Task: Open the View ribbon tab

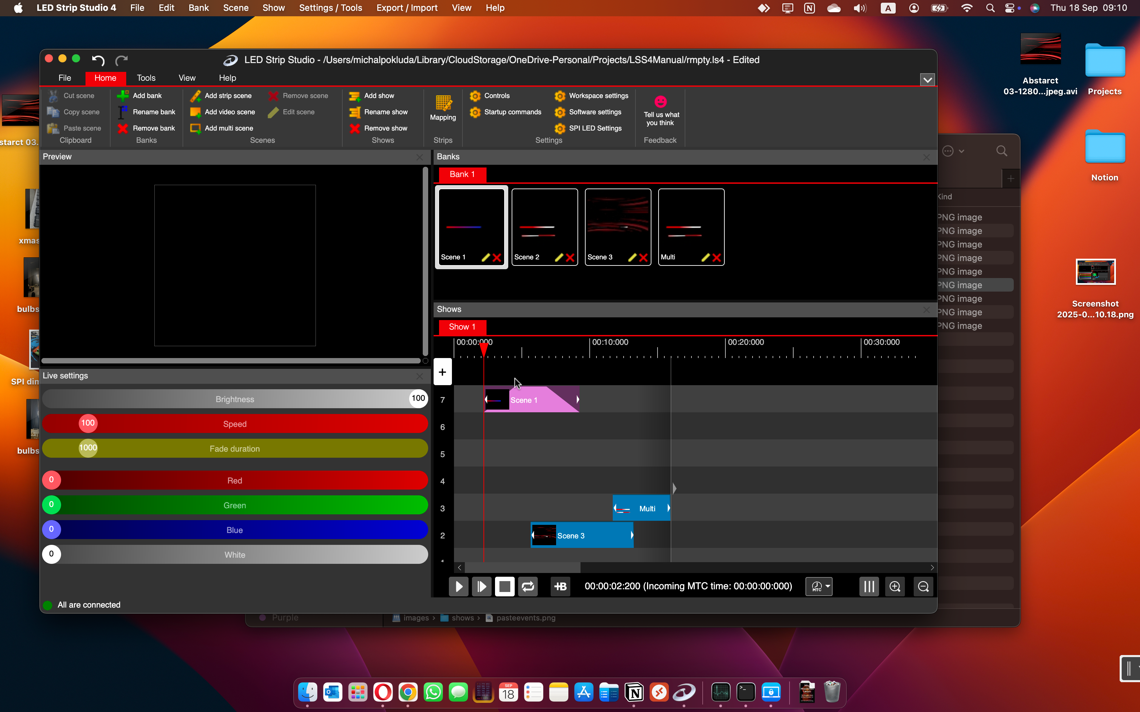Action: click(x=187, y=78)
